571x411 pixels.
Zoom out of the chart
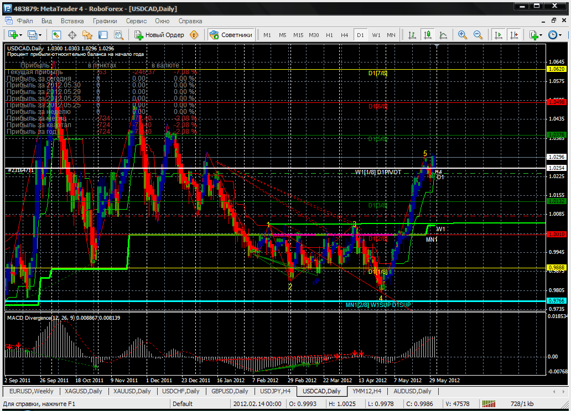tap(477, 35)
